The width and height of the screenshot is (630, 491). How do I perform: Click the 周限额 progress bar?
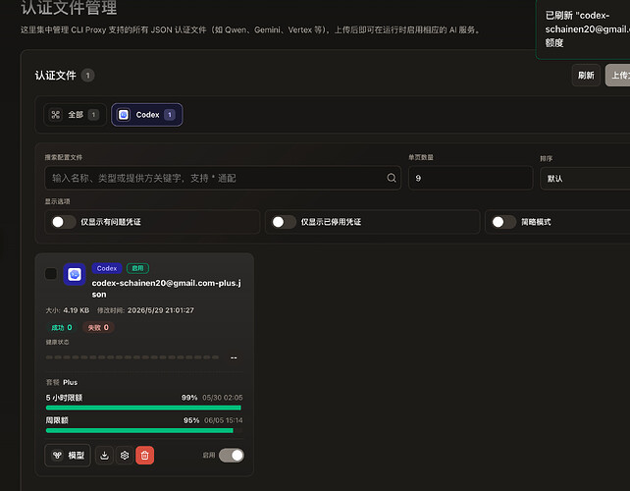tap(143, 431)
